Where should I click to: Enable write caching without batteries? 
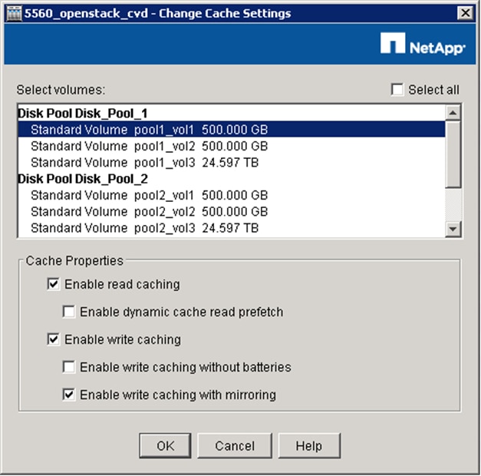coord(69,367)
